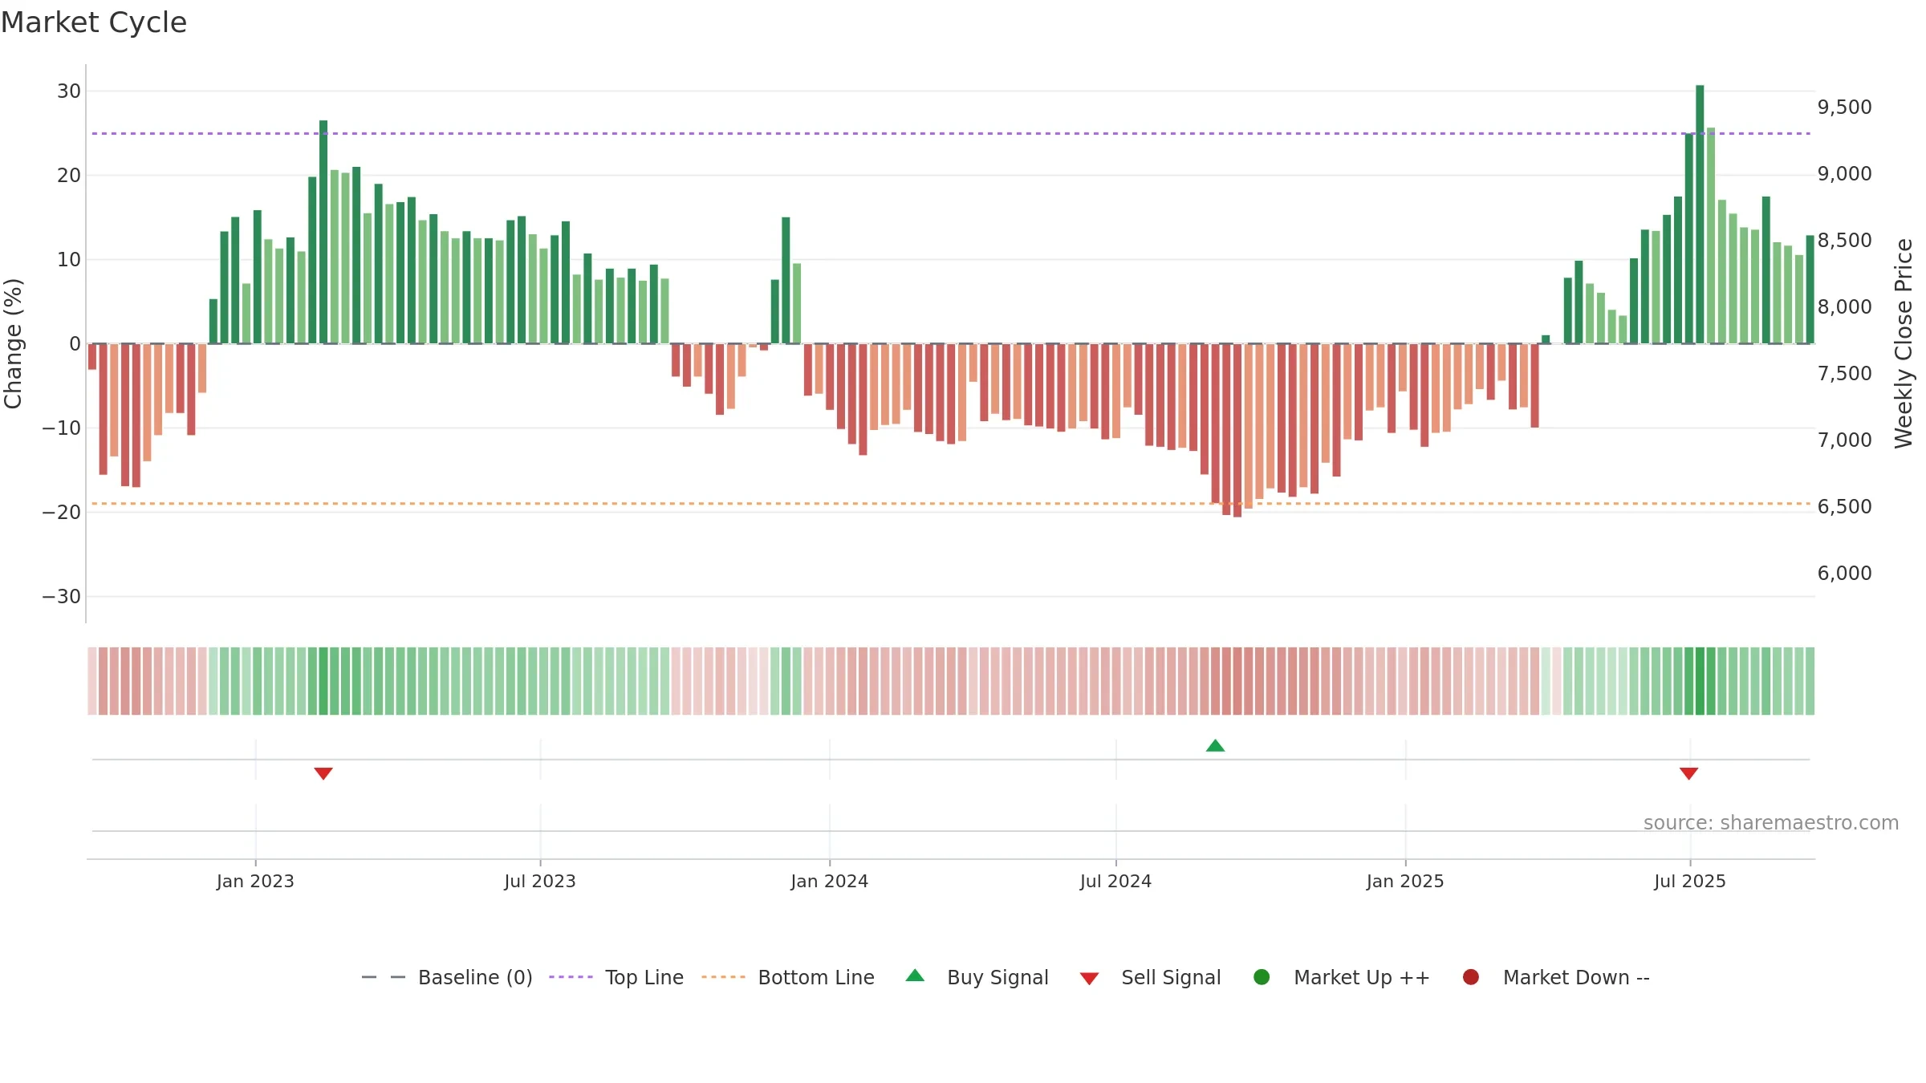
Task: Click the Jul 2025 x-axis label
Action: 1690,882
